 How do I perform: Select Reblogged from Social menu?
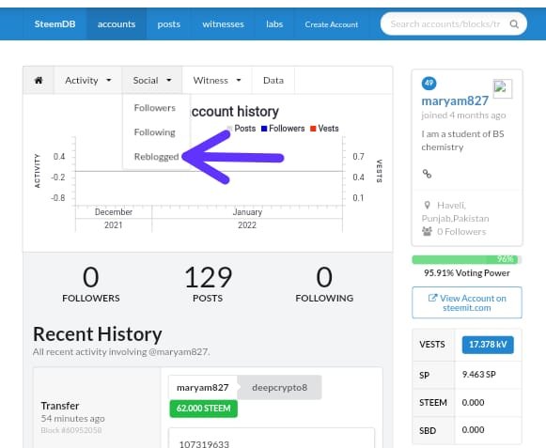click(x=156, y=157)
